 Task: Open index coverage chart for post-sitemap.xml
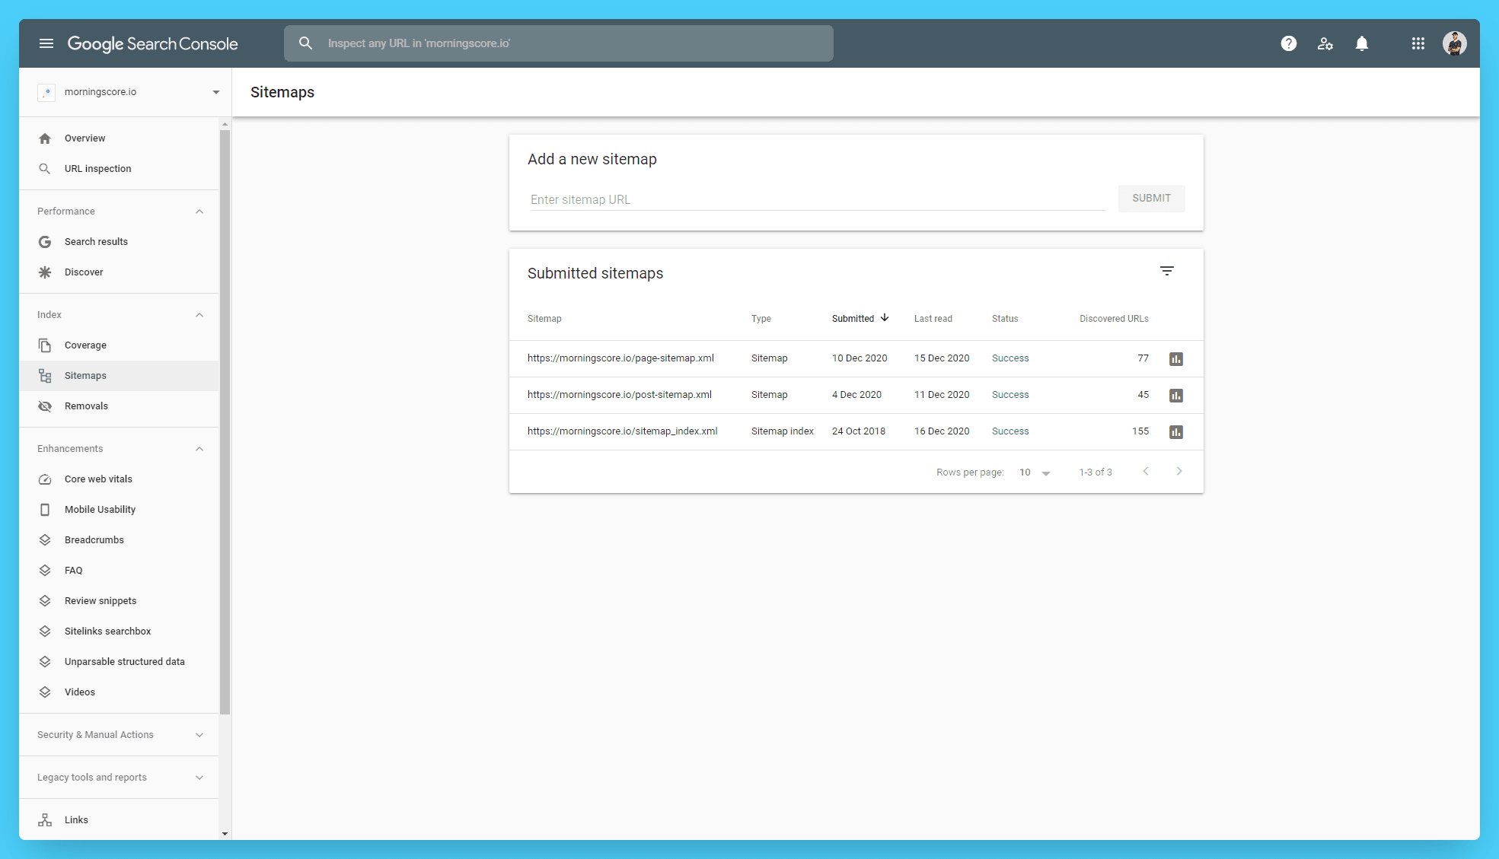(1176, 396)
